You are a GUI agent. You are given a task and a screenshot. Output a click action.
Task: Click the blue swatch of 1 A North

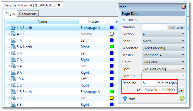(x=112, y=27)
